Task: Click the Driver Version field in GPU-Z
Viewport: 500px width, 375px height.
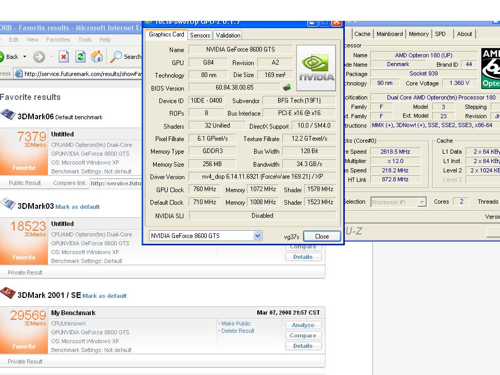Action: 262,177
